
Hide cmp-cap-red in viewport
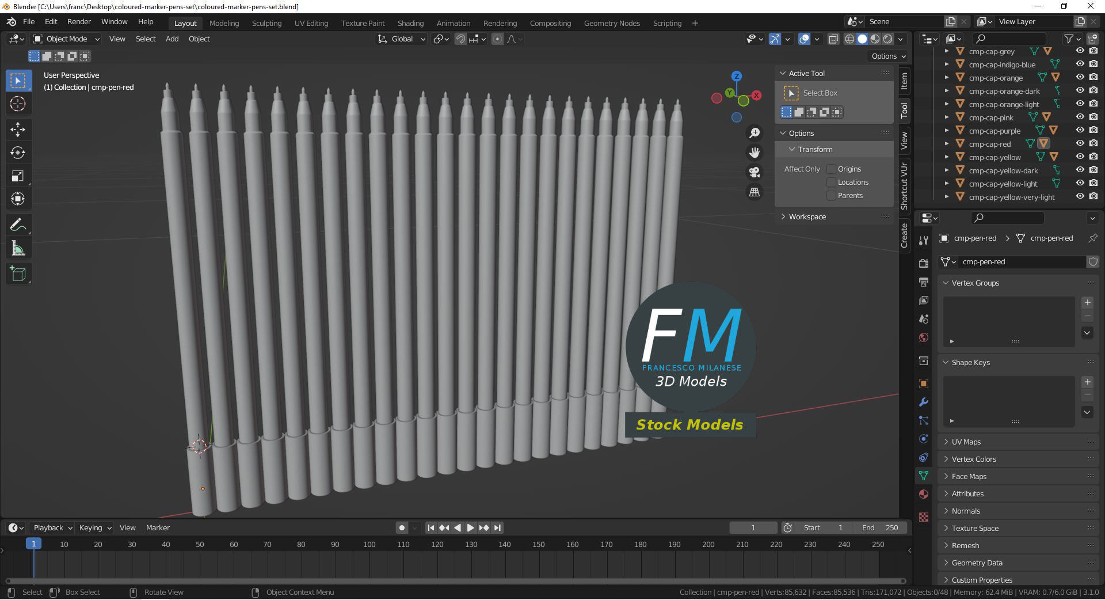[x=1080, y=144]
